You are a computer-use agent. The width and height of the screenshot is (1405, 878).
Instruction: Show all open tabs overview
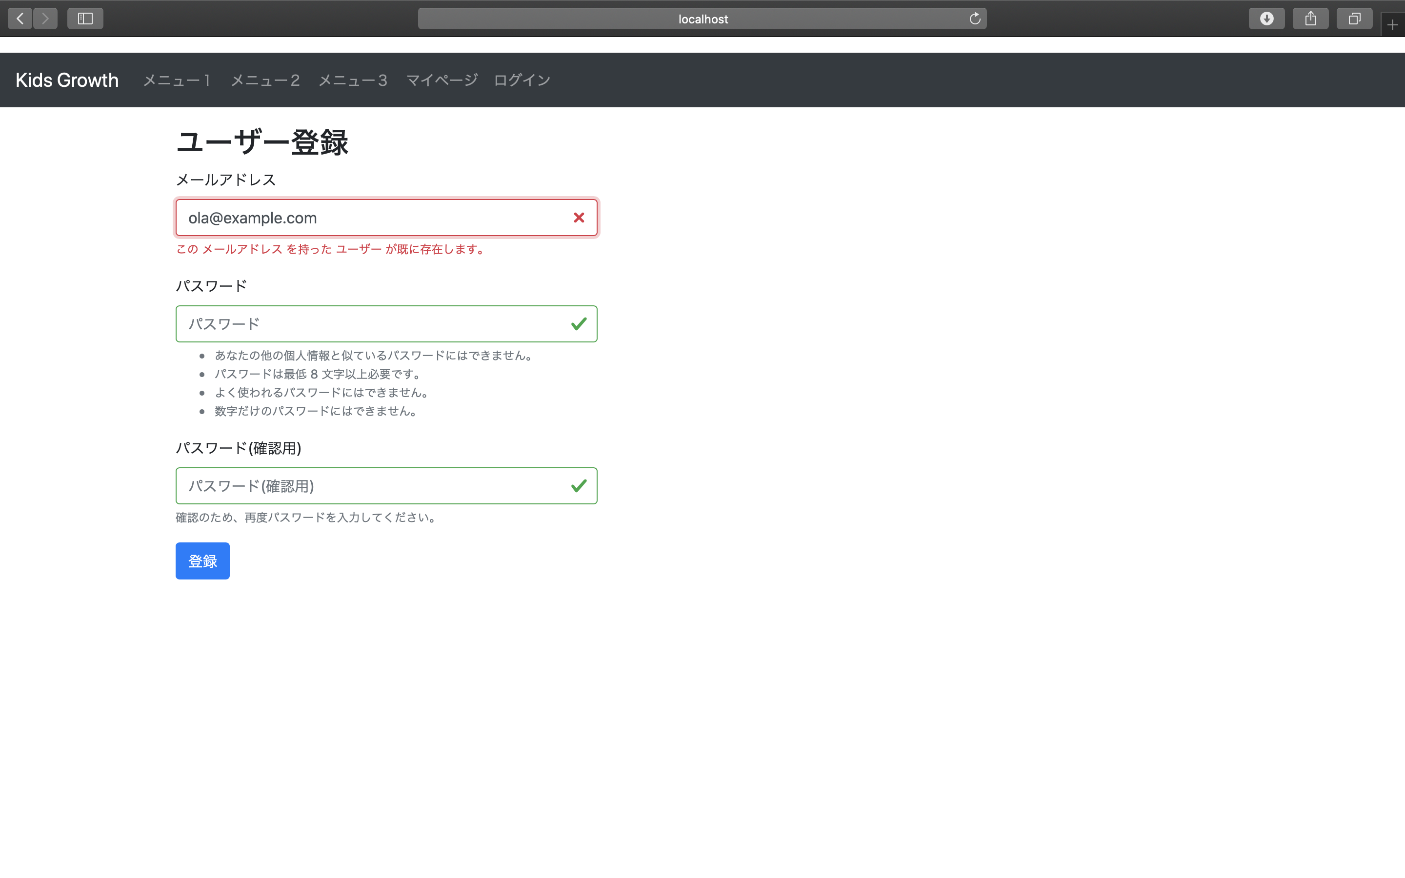tap(1354, 18)
